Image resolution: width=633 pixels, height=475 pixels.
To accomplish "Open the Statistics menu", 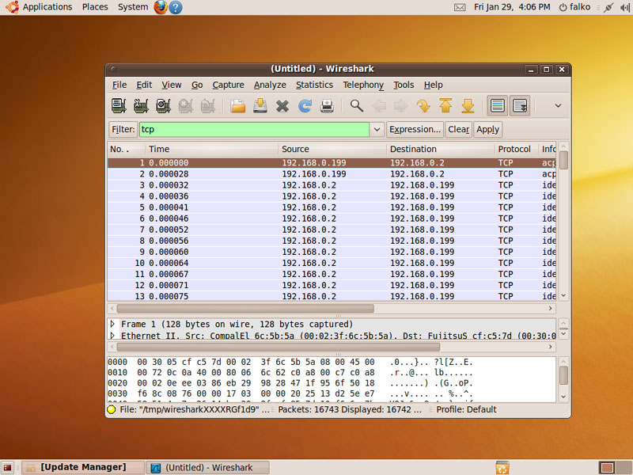I will [x=314, y=85].
